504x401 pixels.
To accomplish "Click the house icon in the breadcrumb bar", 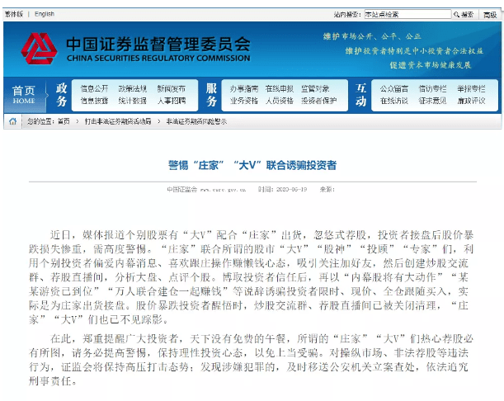I will point(12,121).
